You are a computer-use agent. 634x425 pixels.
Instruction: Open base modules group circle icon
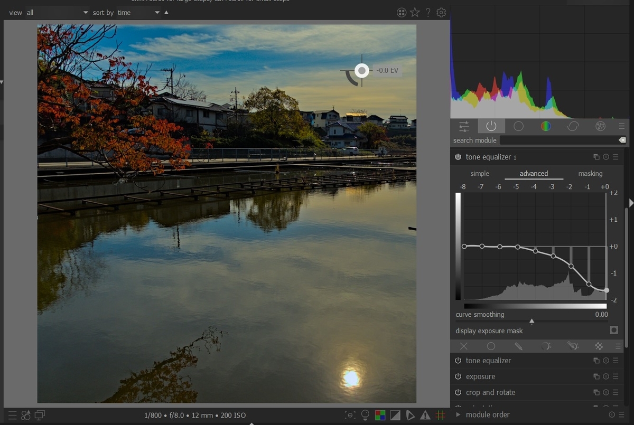point(519,126)
